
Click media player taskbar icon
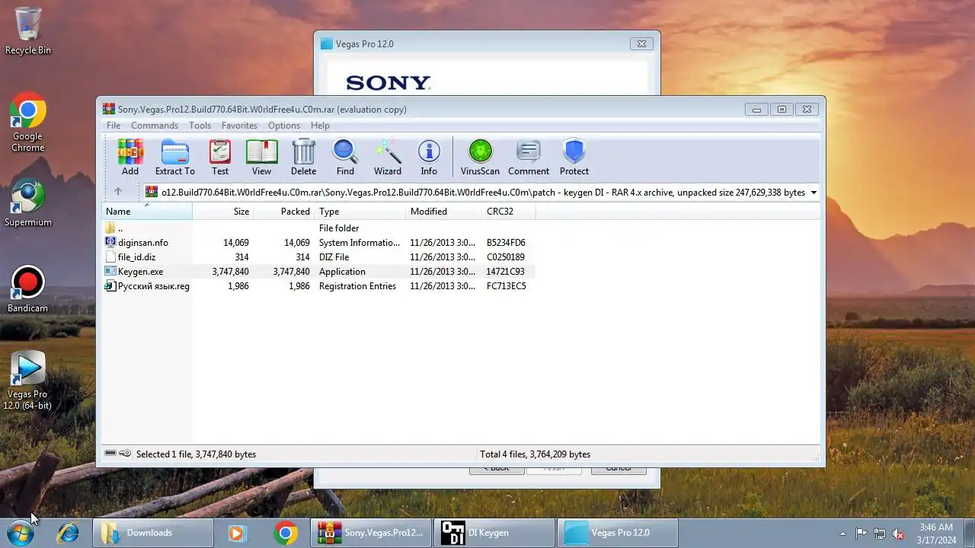click(x=237, y=533)
